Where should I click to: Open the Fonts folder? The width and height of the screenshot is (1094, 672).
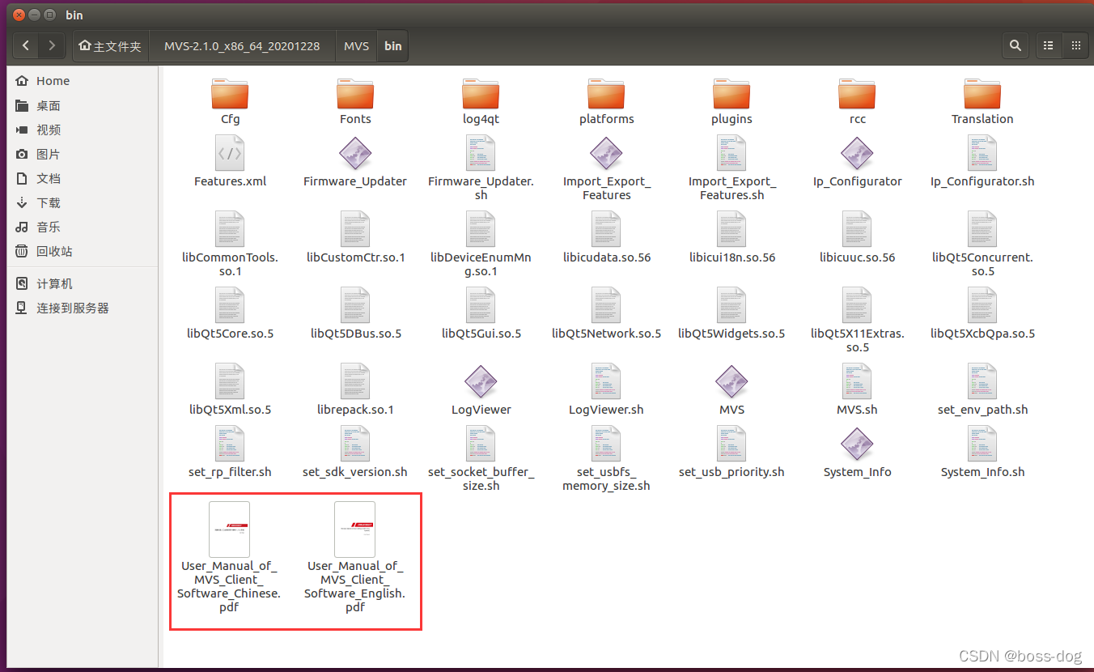[355, 94]
